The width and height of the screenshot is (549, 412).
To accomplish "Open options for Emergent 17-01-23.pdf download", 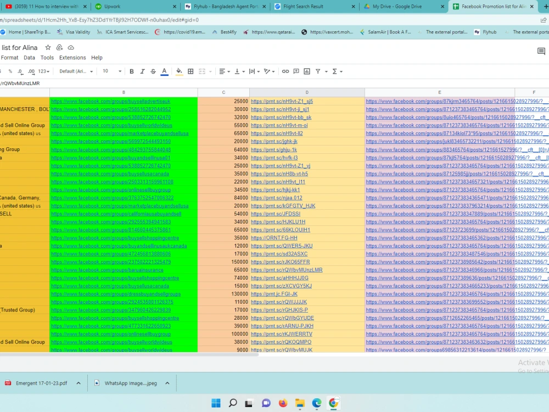I will point(79,383).
